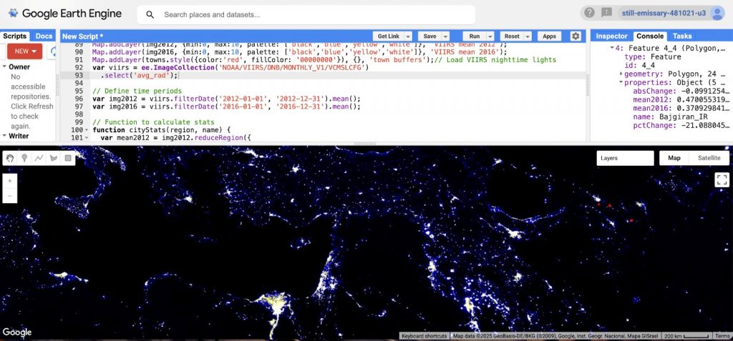The width and height of the screenshot is (733, 341).
Task: Enter fullscreen map view
Action: click(x=721, y=180)
